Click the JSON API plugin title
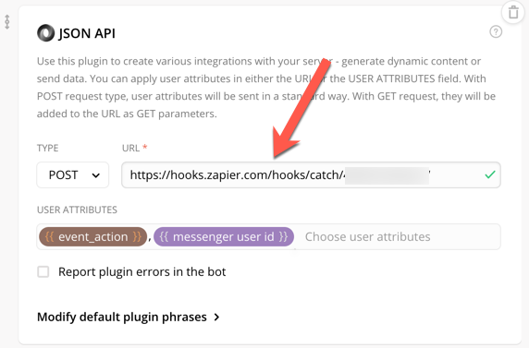This screenshot has height=348, width=529. (x=87, y=33)
